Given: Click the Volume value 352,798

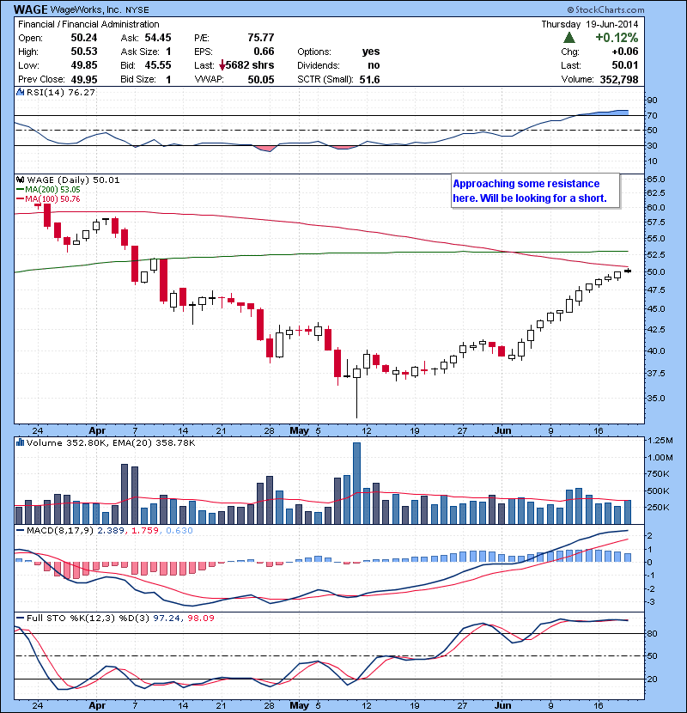Looking at the screenshot, I should [x=619, y=80].
